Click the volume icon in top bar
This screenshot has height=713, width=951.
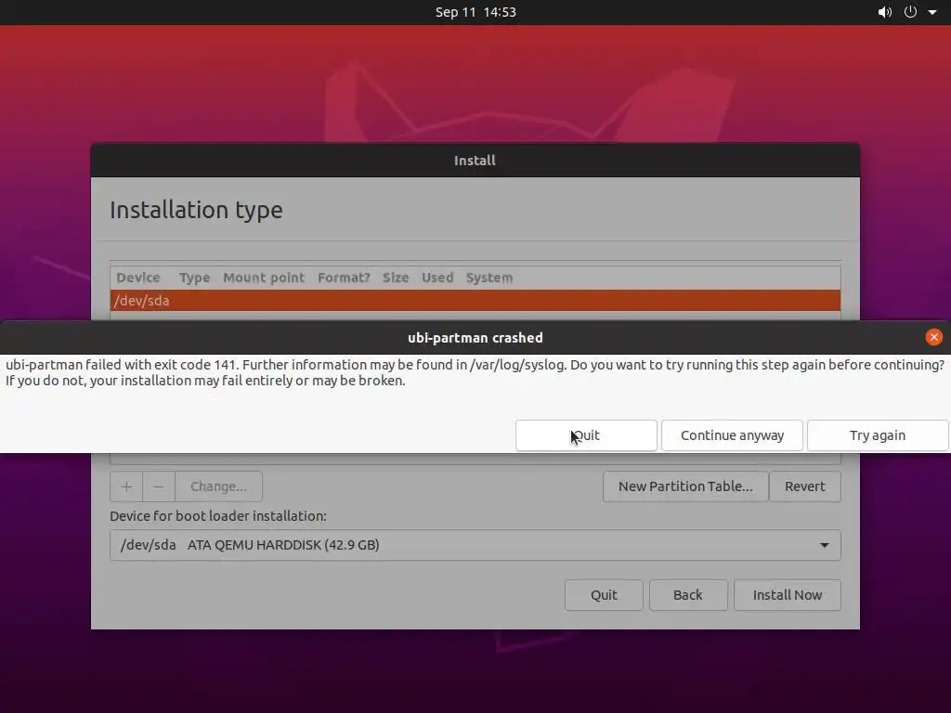(x=885, y=12)
